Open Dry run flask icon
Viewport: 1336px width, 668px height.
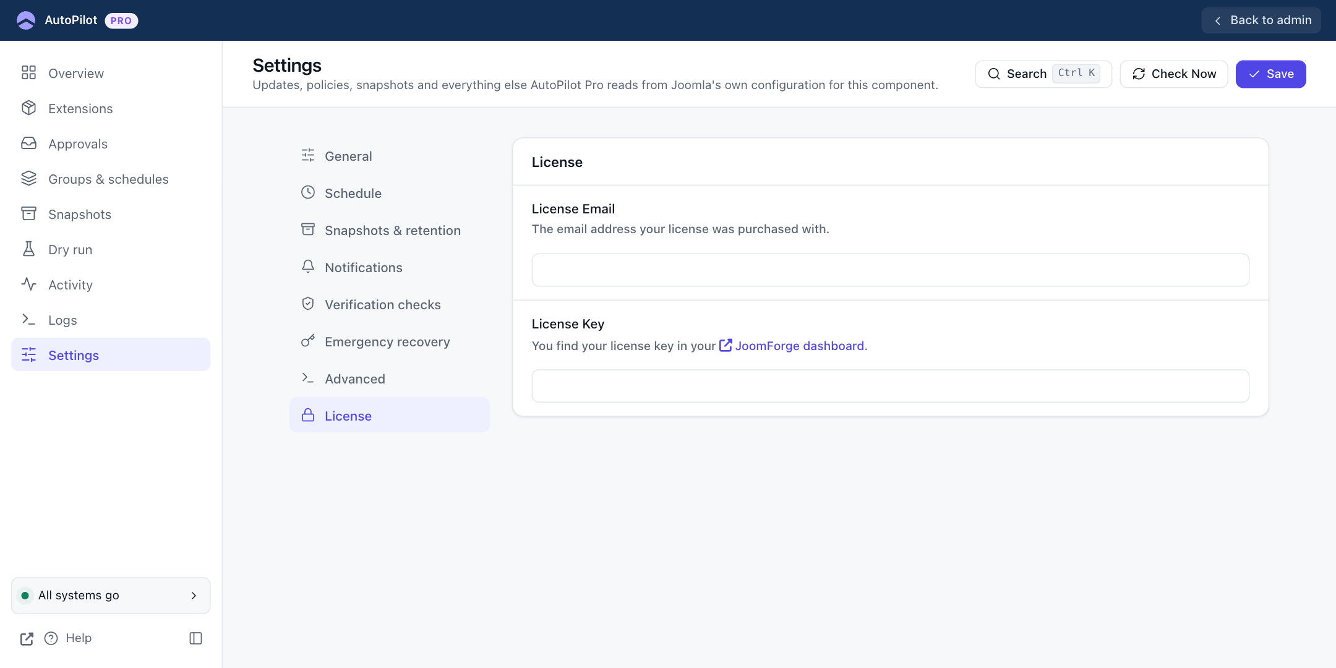[28, 249]
